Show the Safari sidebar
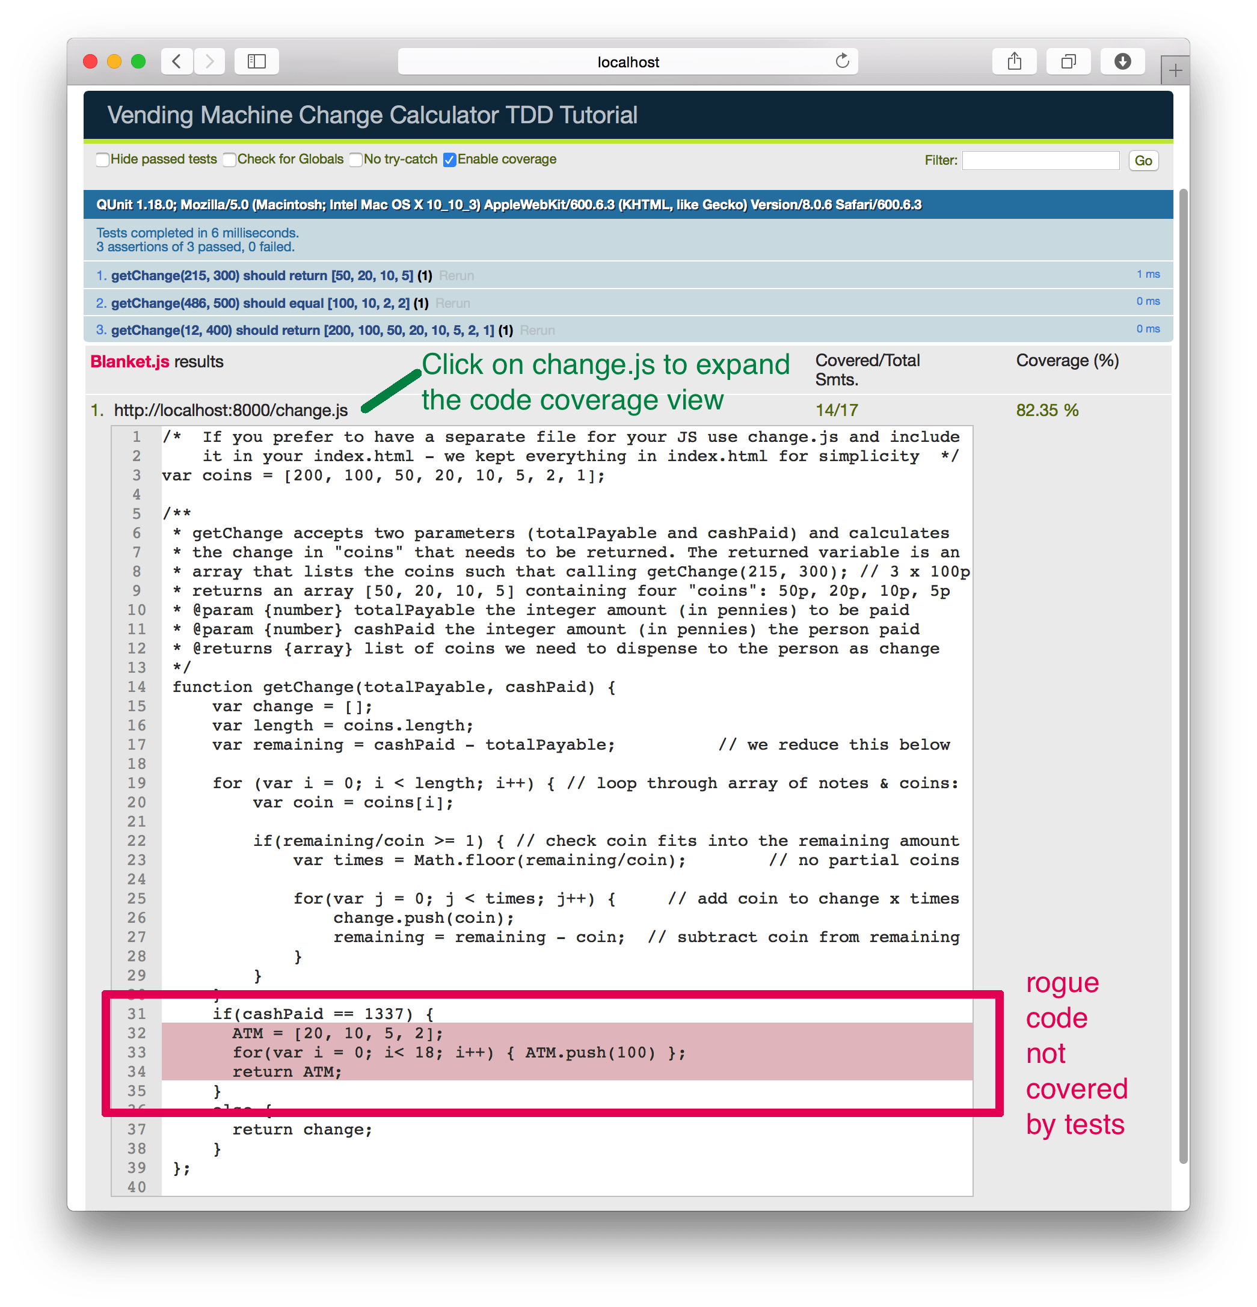This screenshot has height=1307, width=1257. (257, 61)
